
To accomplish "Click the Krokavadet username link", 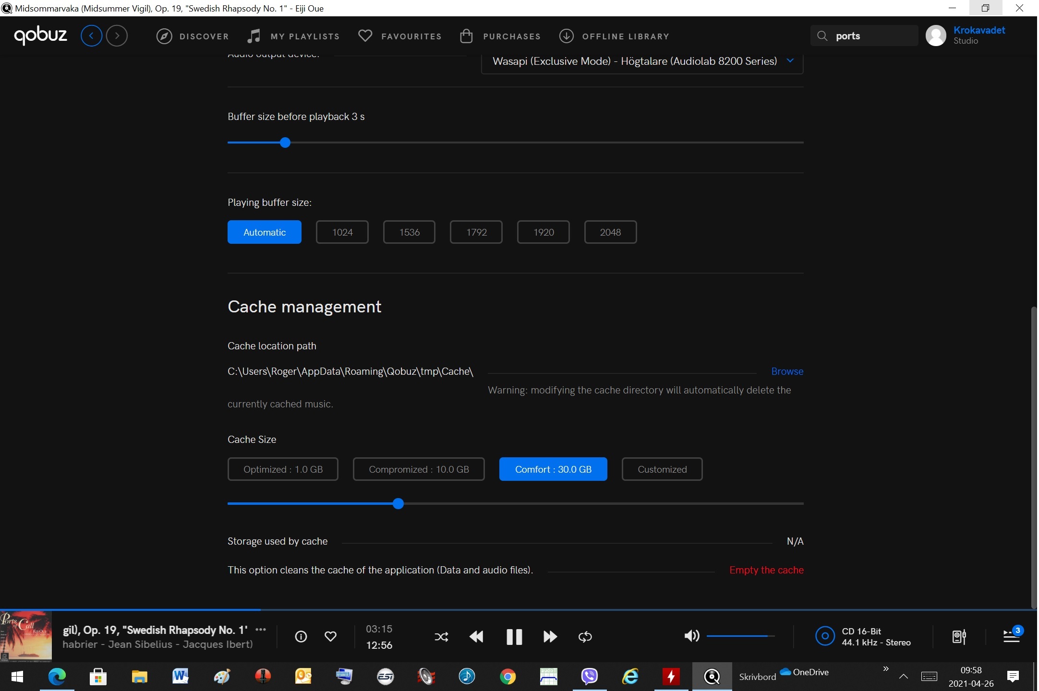I will (x=979, y=30).
